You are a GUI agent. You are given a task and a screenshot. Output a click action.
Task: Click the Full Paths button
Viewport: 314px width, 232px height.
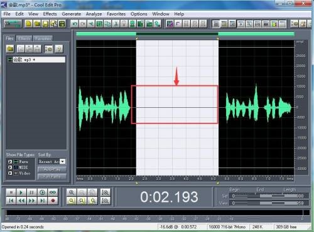coord(52,177)
